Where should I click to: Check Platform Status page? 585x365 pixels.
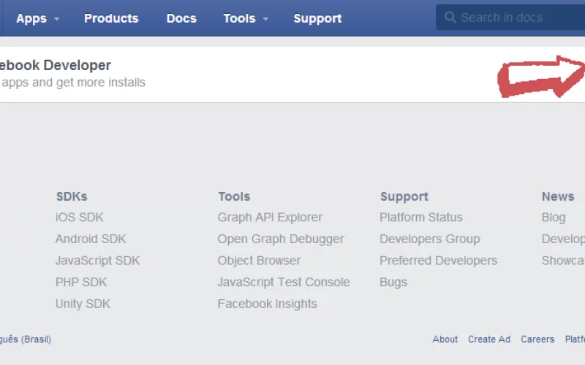click(x=421, y=217)
